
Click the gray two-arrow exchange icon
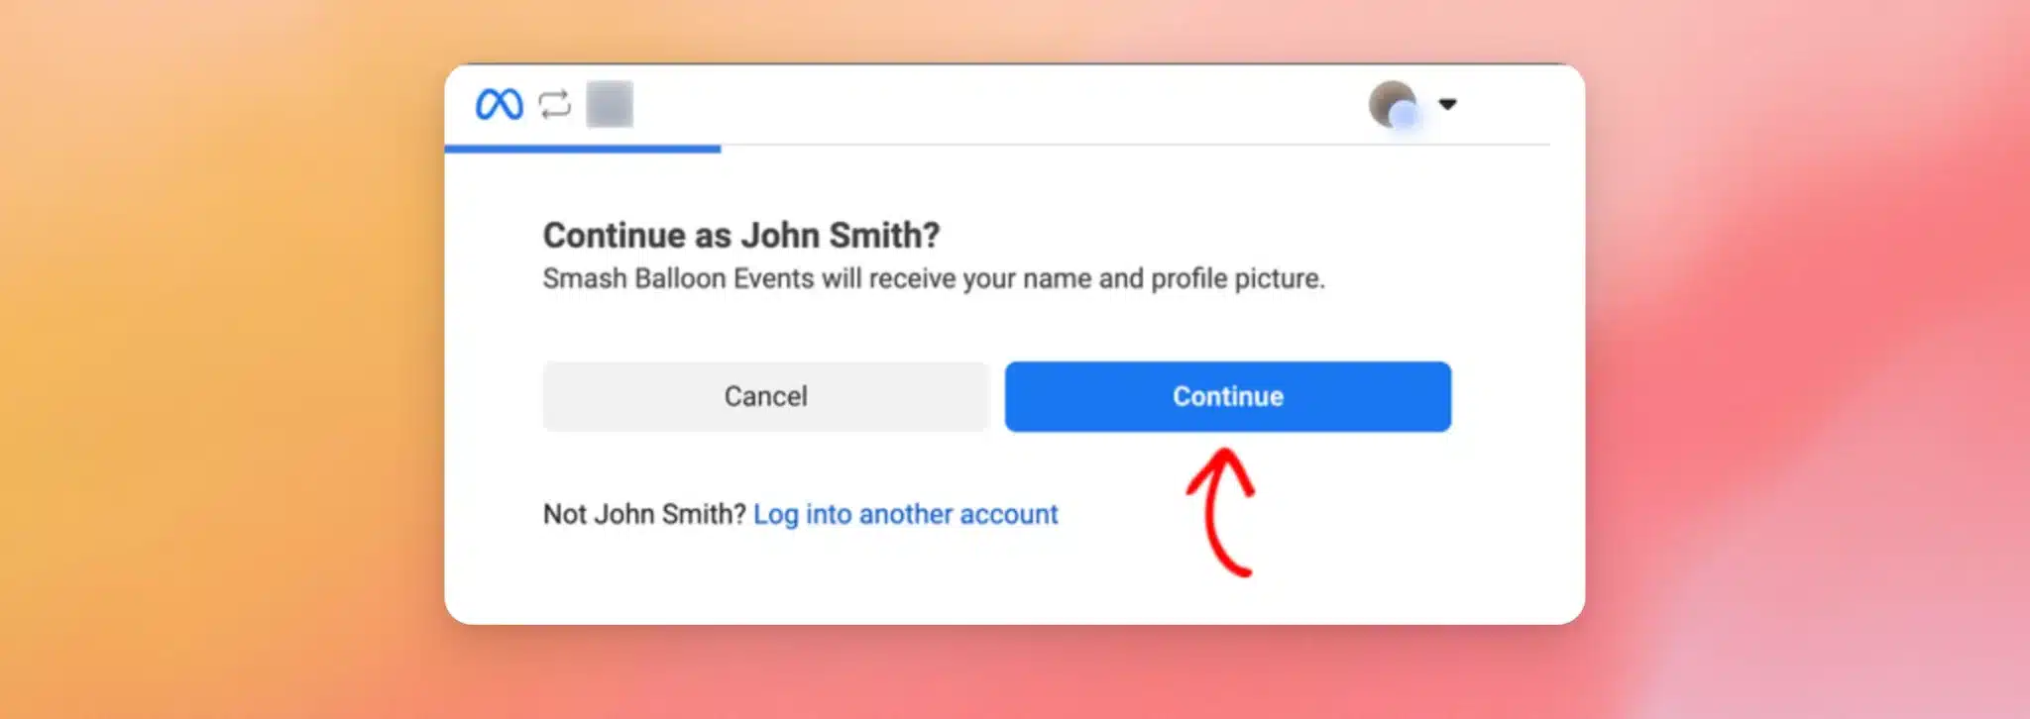(555, 104)
